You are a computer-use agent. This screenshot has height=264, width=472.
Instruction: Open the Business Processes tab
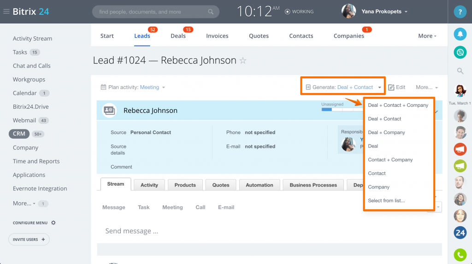(x=313, y=185)
